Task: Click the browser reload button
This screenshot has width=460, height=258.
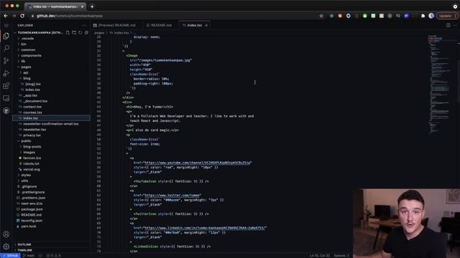Action: coord(22,16)
